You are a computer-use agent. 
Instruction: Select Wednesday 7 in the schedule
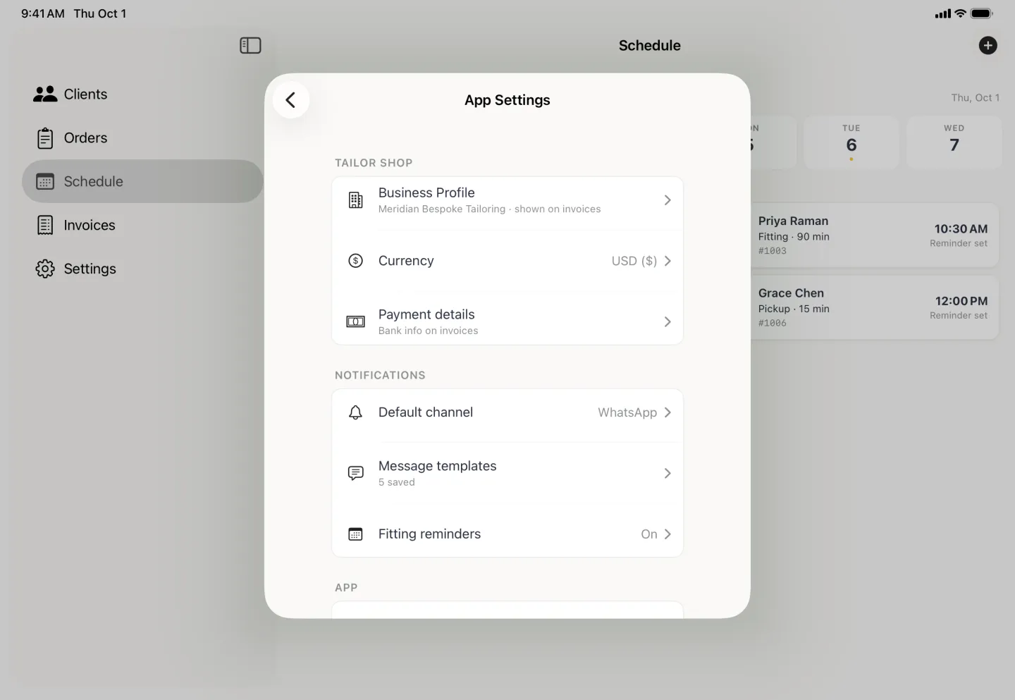pyautogui.click(x=954, y=142)
